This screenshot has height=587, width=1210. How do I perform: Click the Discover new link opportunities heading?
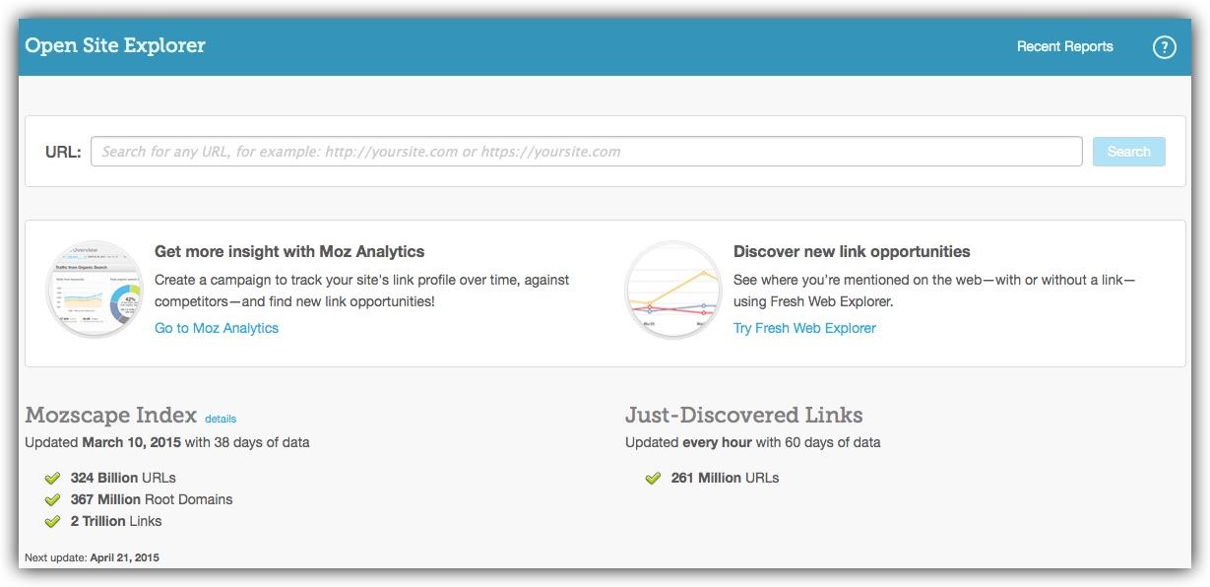[852, 251]
